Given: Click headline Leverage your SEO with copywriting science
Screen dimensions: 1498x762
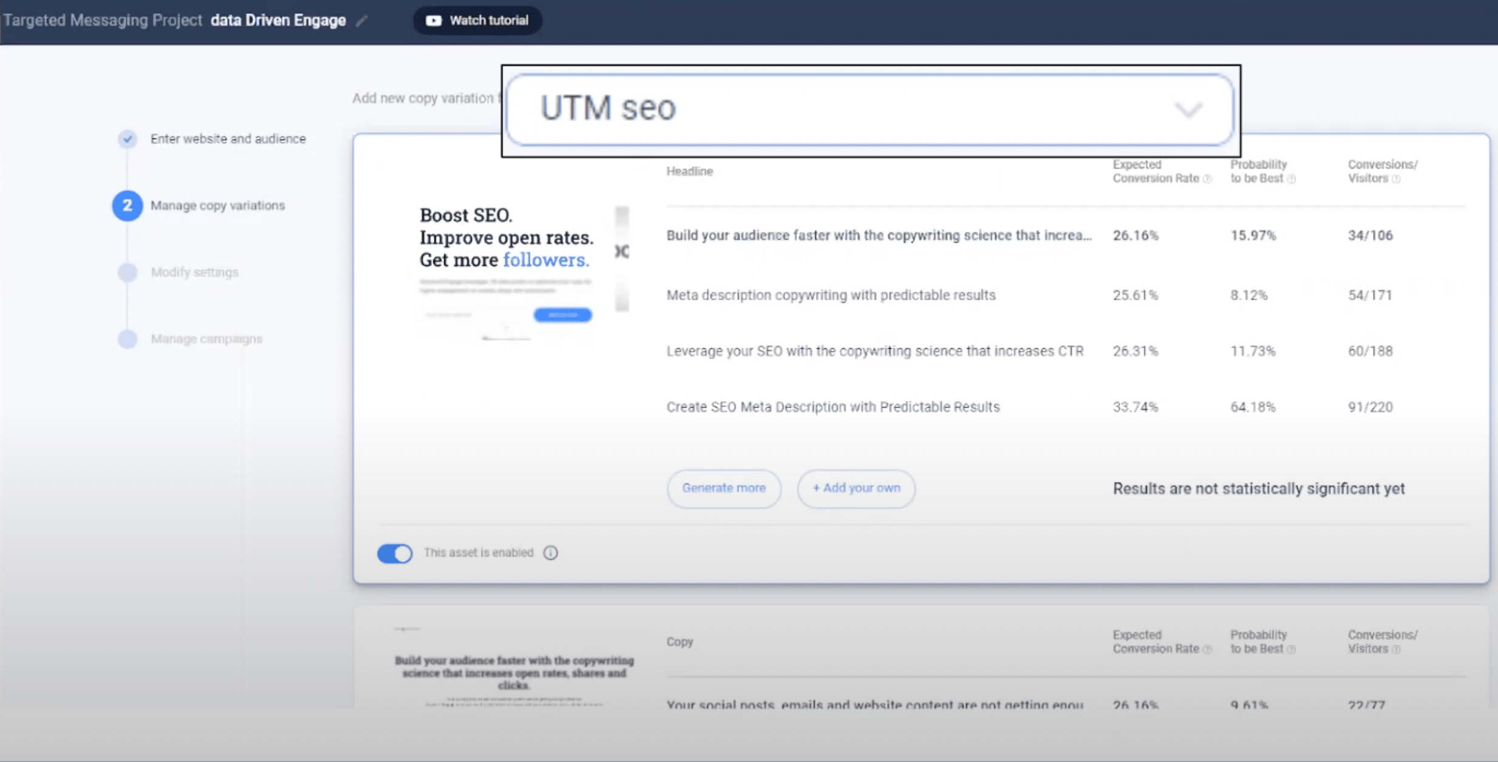Looking at the screenshot, I should click(x=875, y=351).
